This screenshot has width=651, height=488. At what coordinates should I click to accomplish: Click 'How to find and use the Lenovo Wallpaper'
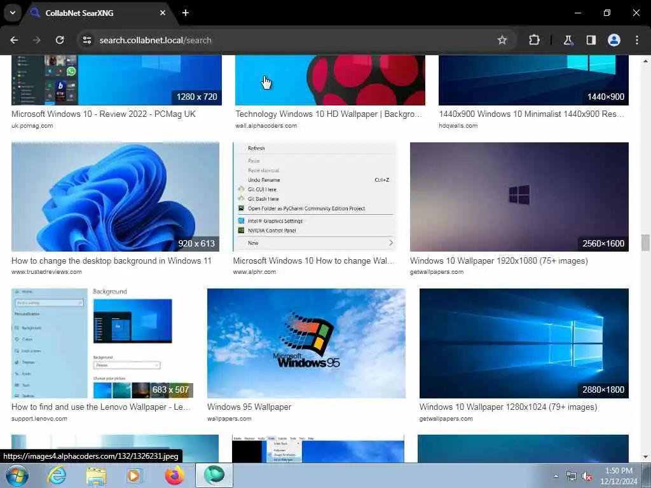click(x=101, y=407)
